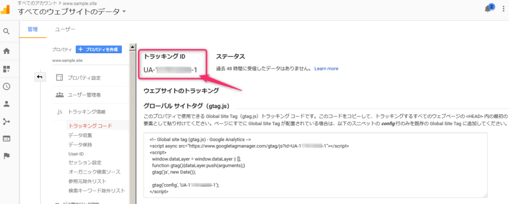
Task: Click the .js tracking info icon
Action: [x=59, y=112]
